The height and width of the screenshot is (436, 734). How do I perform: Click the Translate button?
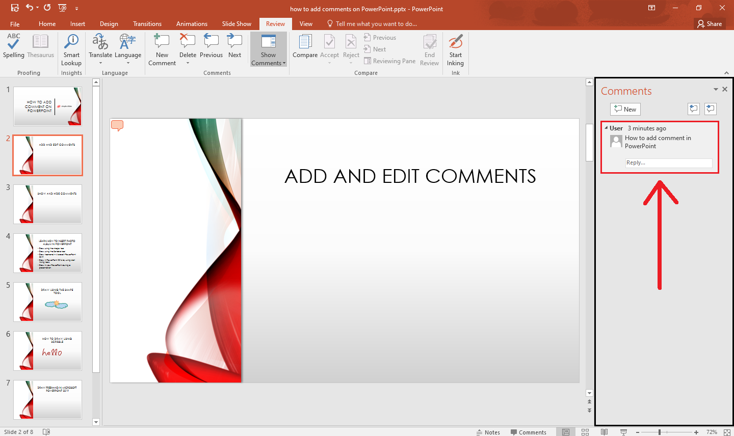(x=100, y=49)
